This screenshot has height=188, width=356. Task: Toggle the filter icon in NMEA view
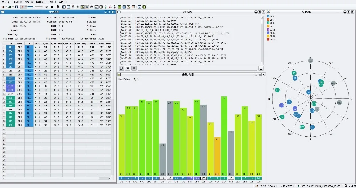[x=134, y=68]
